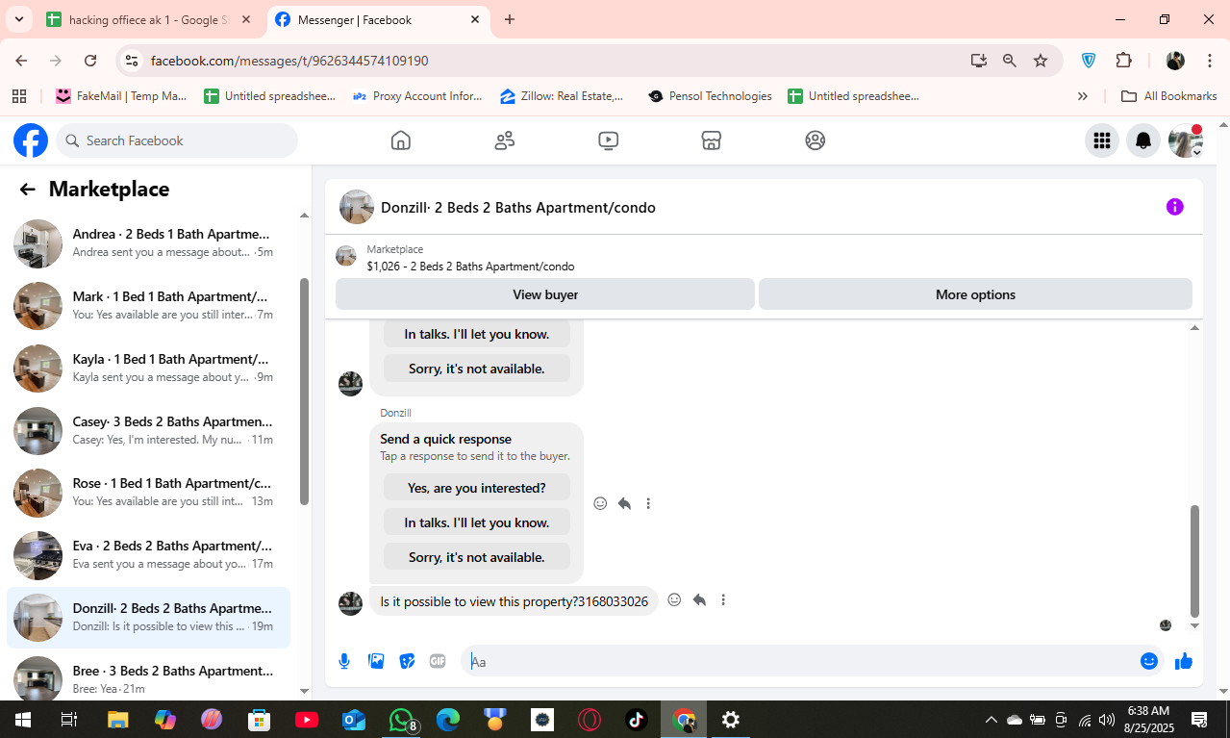The width and height of the screenshot is (1230, 738).
Task: Send lower 'Sorry, it's not available.' response
Action: [477, 557]
